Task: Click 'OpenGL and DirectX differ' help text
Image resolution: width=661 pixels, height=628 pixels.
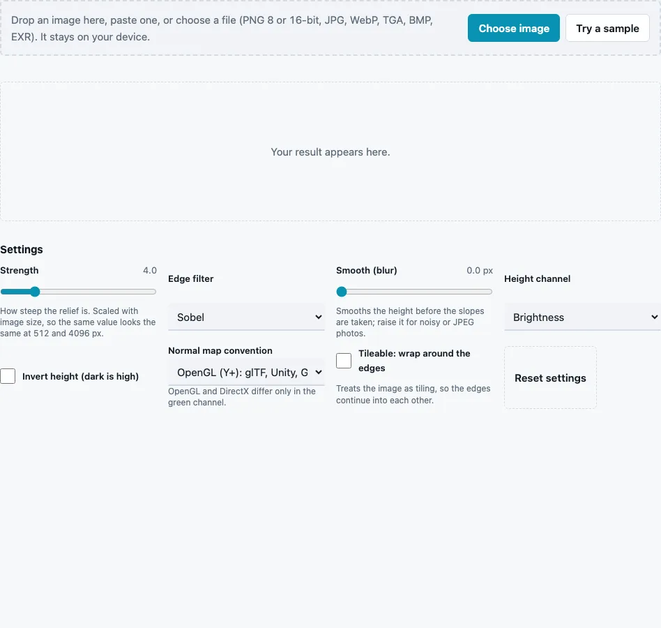Action: [x=242, y=396]
